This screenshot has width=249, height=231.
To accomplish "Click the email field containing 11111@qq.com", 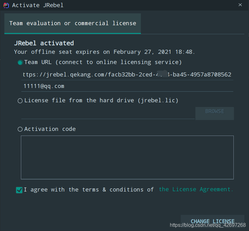I will click(x=127, y=86).
